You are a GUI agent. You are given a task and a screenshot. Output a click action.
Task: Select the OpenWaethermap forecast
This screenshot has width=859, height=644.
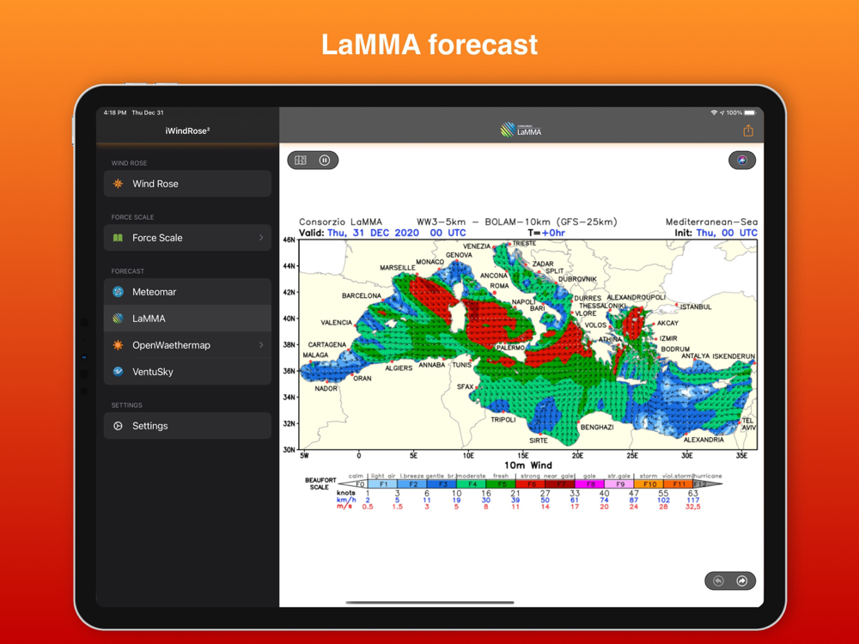[187, 345]
